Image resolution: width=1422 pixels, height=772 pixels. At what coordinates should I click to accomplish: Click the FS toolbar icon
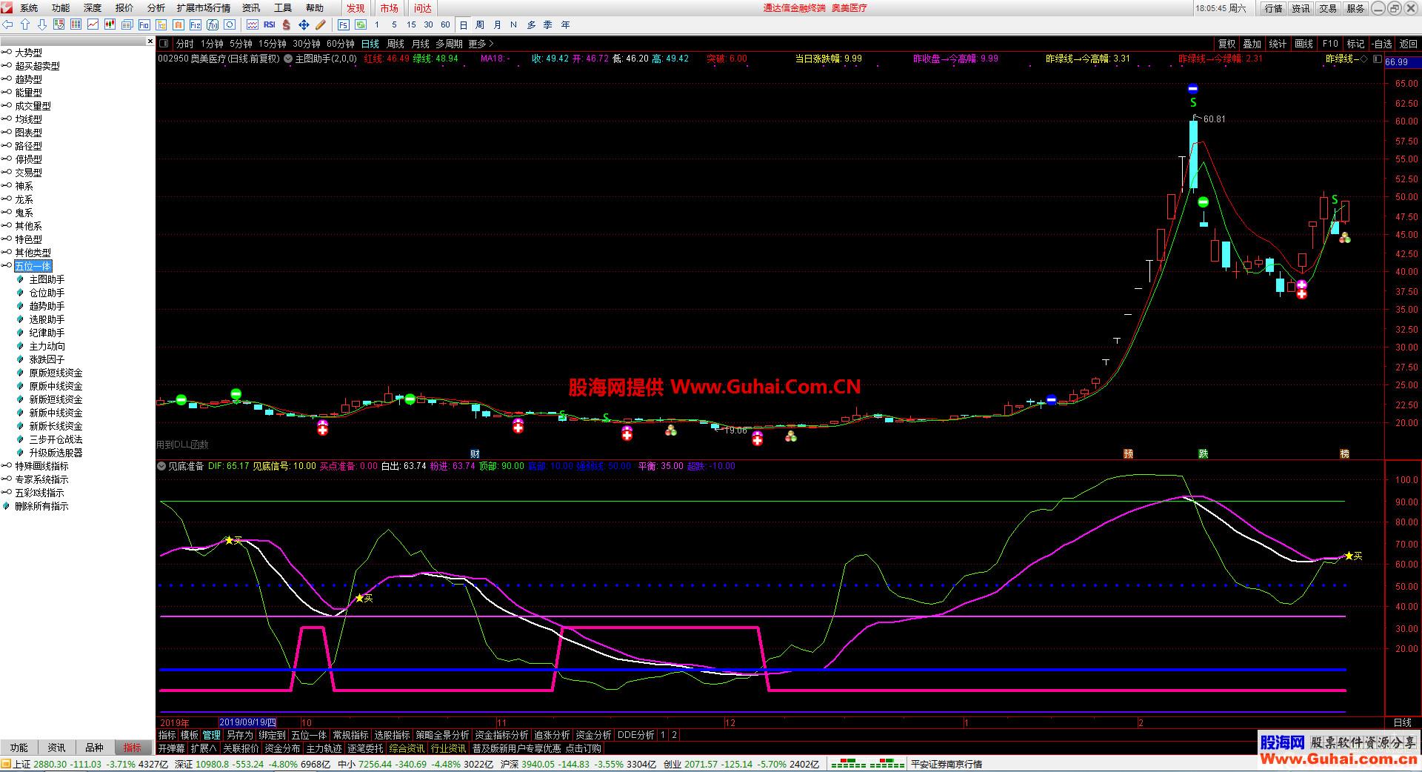[x=344, y=24]
